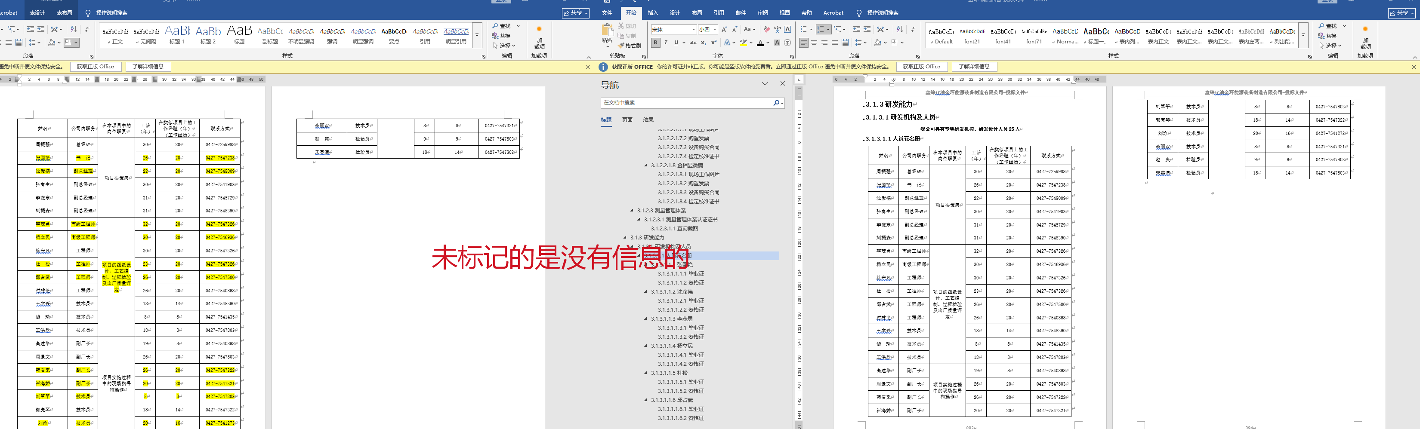Align text right in the right window
The width and height of the screenshot is (1420, 429).
824,43
